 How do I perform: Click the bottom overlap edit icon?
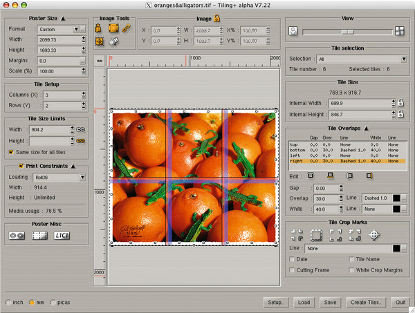331,176
